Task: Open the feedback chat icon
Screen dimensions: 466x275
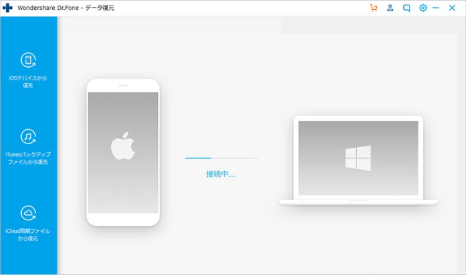Action: pos(406,7)
